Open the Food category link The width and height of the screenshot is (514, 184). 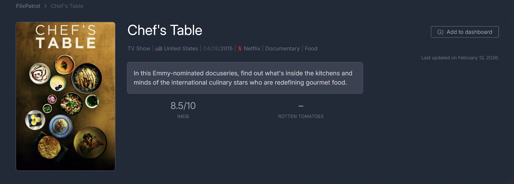tap(311, 48)
